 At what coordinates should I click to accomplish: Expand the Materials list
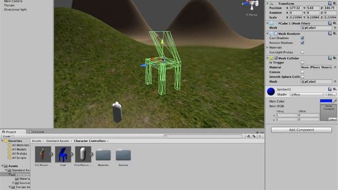(x=268, y=47)
